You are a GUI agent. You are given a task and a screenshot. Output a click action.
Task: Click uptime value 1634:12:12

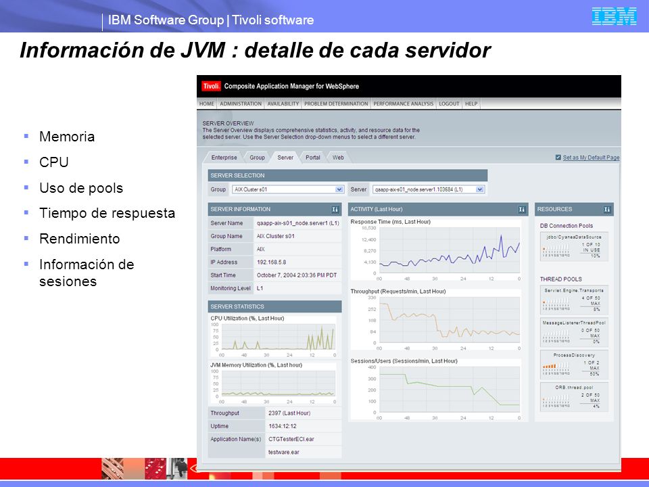point(282,426)
